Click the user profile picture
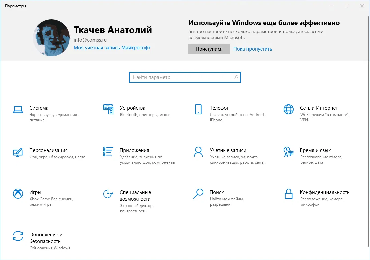This screenshot has height=260, width=370. click(51, 37)
